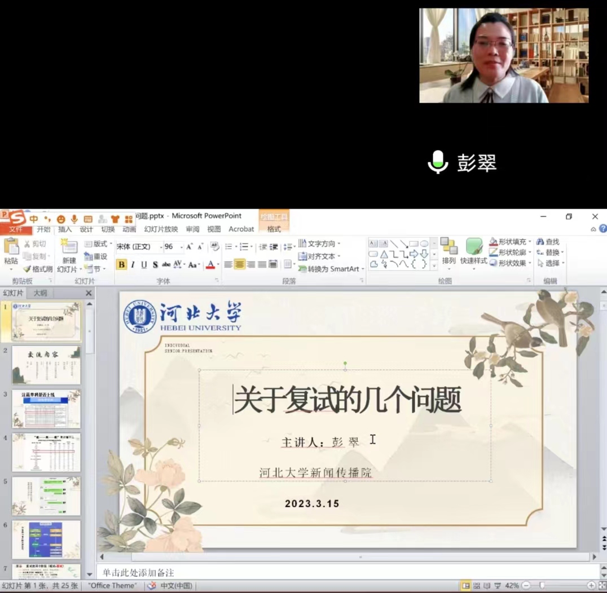The height and width of the screenshot is (593, 607).
Task: Click the text shadow S icon
Action: click(x=155, y=265)
